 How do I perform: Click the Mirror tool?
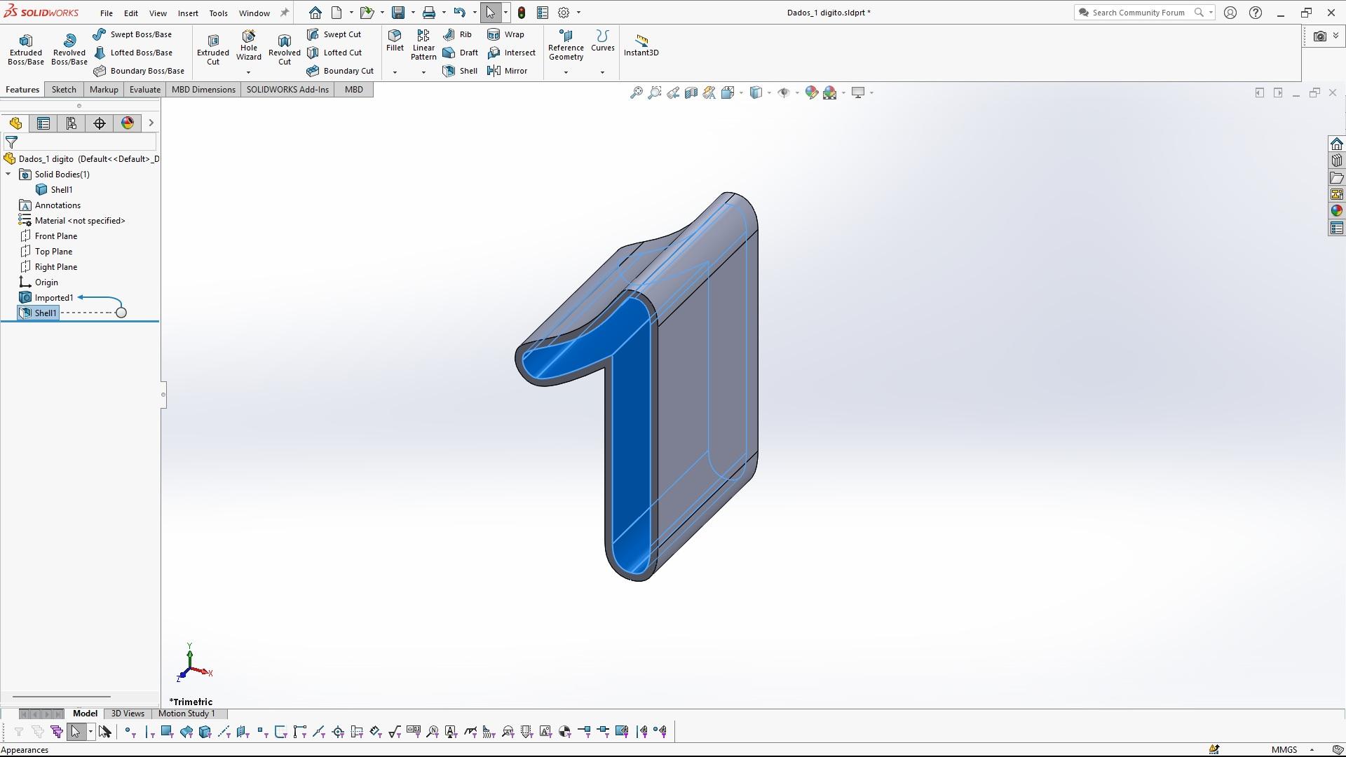pyautogui.click(x=508, y=71)
